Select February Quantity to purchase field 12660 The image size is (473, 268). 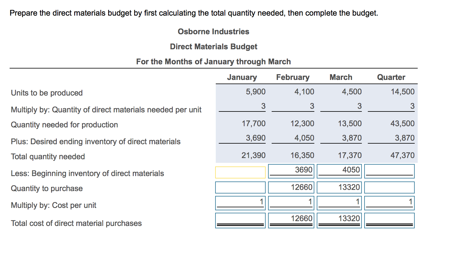(291, 187)
